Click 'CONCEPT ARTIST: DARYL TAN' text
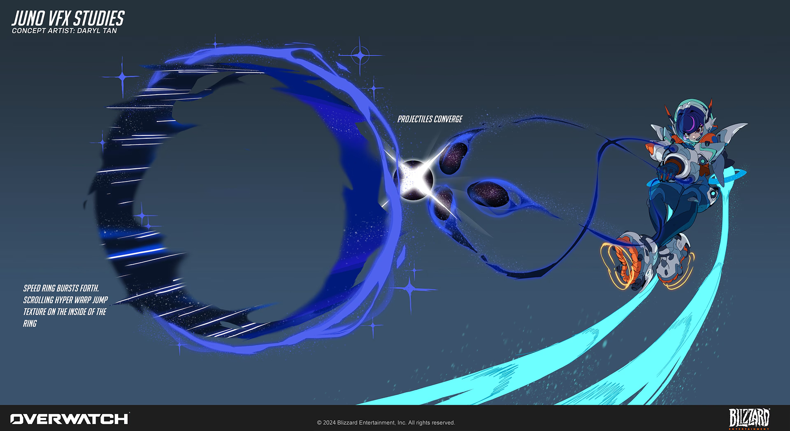 coord(64,31)
